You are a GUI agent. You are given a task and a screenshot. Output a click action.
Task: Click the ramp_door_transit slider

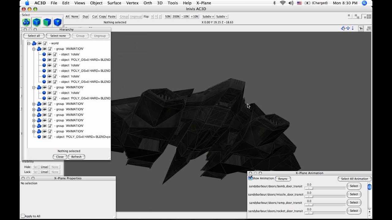[x=326, y=205]
